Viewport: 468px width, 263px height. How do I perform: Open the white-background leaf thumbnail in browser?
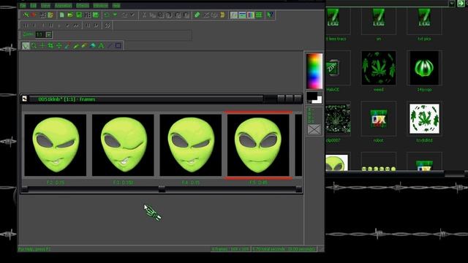[x=424, y=118]
